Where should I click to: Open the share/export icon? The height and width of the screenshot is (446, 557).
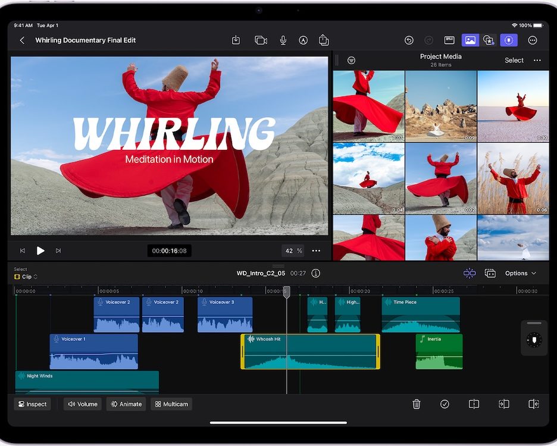[x=324, y=40]
